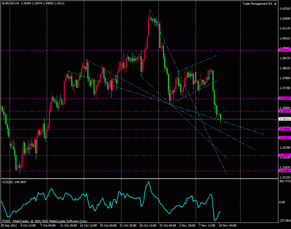Viewport: 291px width, 229px height.
Task: Click the 1.39170 price scale value
Action: [285, 58]
